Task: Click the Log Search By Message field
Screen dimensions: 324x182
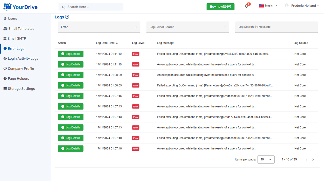Action: (x=276, y=27)
